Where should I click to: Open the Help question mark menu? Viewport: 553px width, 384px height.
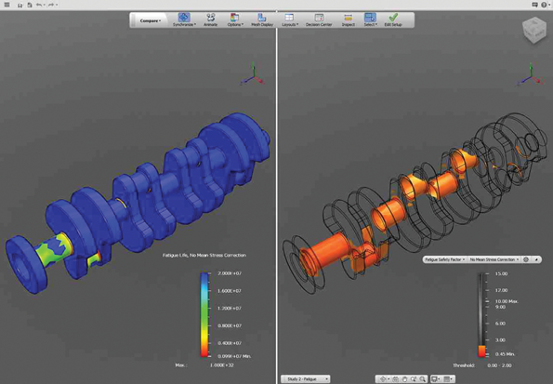click(545, 5)
